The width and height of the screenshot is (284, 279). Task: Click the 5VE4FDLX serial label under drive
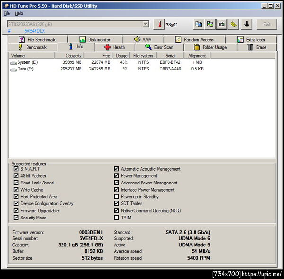(35, 31)
